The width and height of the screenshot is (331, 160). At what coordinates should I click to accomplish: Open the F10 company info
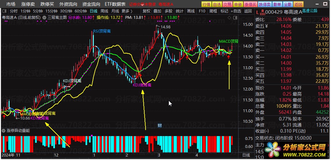pos(202,11)
